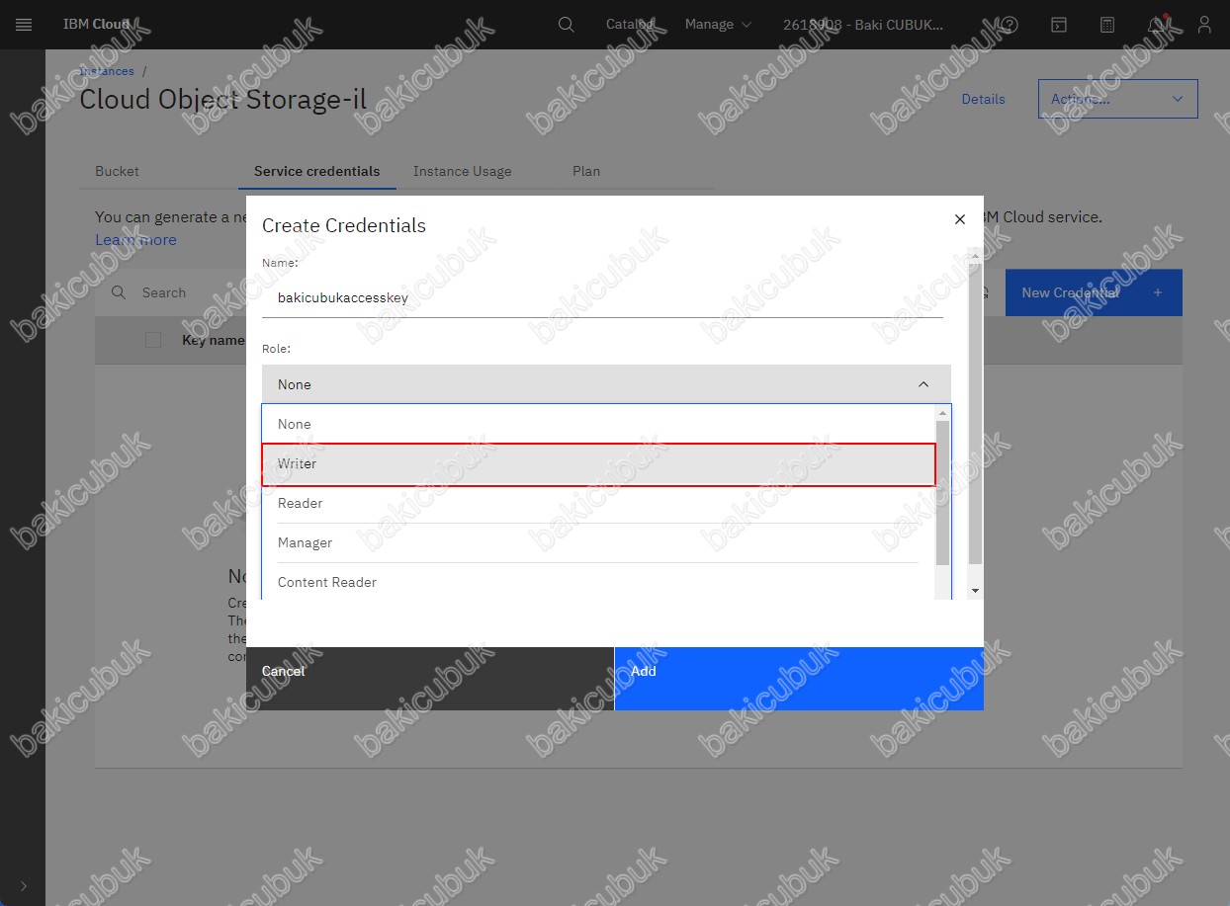The height and width of the screenshot is (906, 1230).
Task: Open the cost estimator calculator icon
Action: pos(1107,25)
